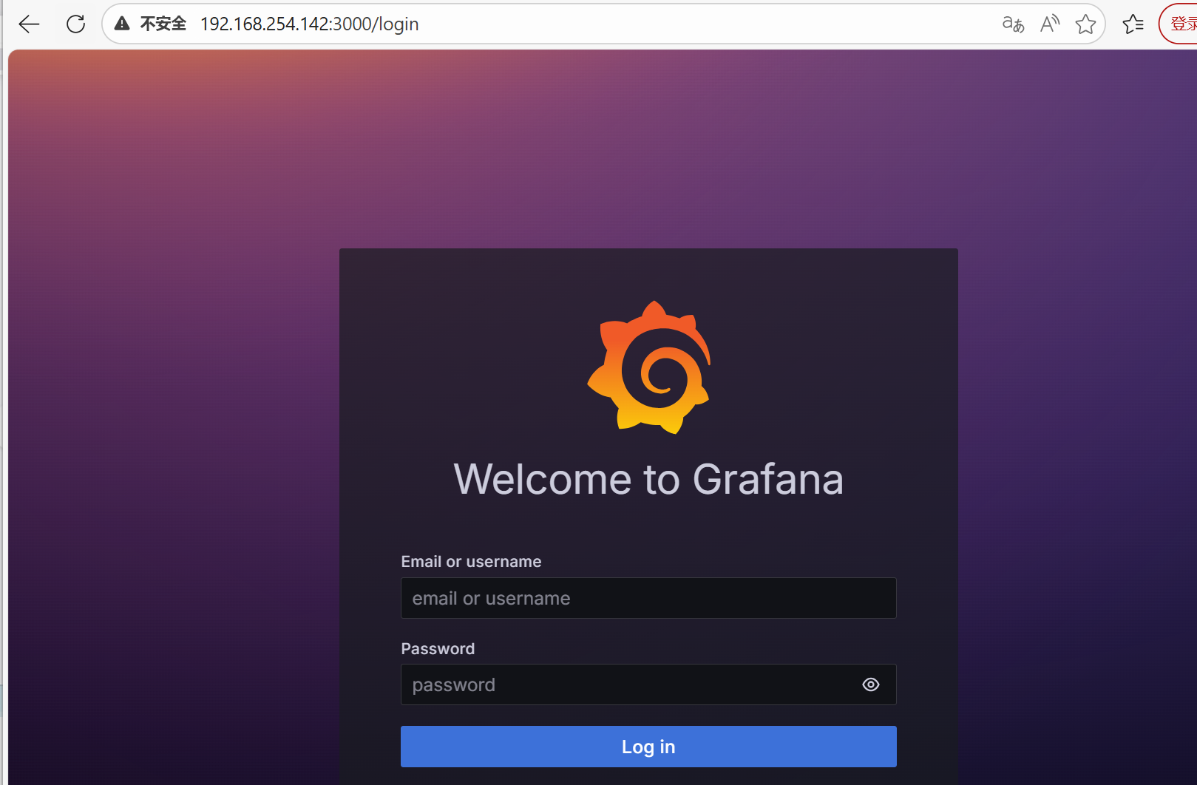Open the translate page icon

(x=1013, y=24)
